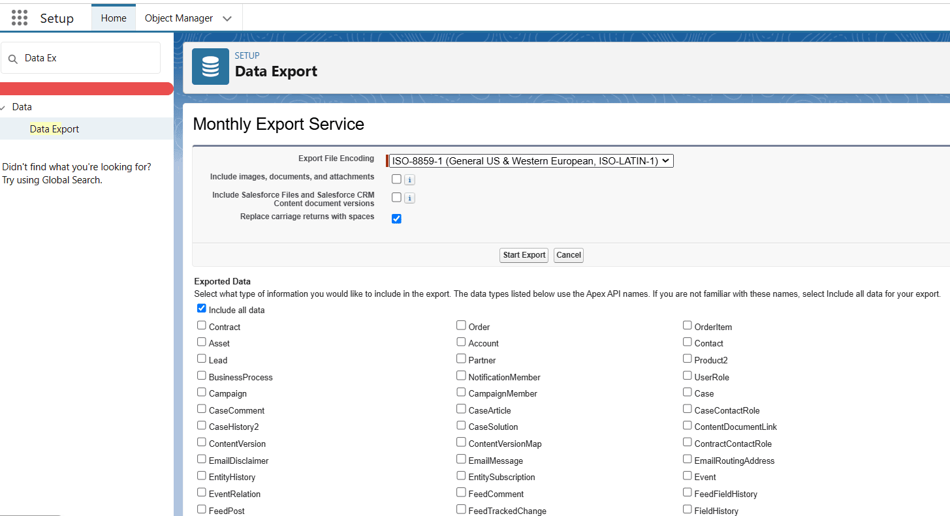Click the Data Export database icon
Screen dimensions: 950x516
tap(210, 67)
